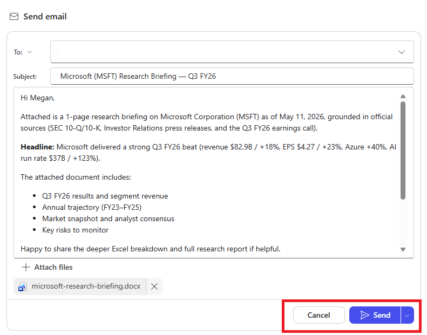The width and height of the screenshot is (427, 335).
Task: Click the envelope icon beside Send email
Action: 14,17
